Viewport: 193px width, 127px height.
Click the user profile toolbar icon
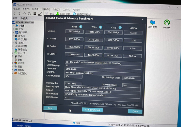click(x=35, y=14)
